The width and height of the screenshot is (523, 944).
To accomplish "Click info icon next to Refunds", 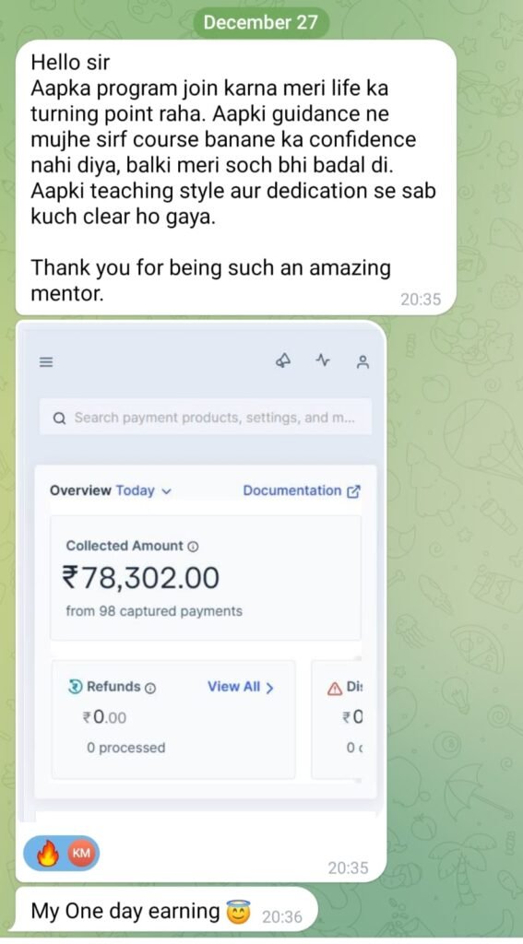I will [x=150, y=688].
